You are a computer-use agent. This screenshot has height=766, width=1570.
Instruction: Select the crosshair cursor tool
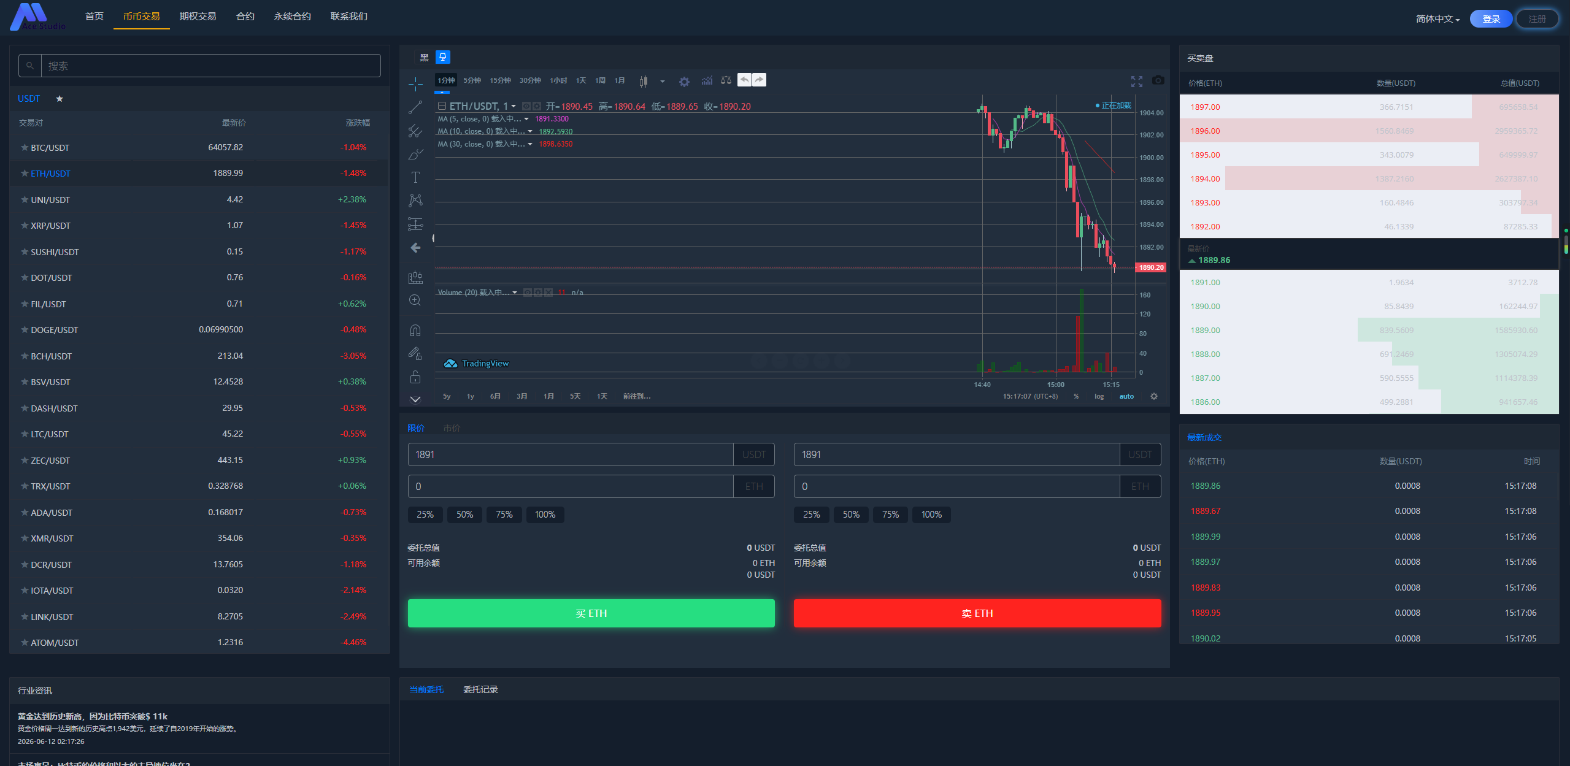[x=415, y=84]
